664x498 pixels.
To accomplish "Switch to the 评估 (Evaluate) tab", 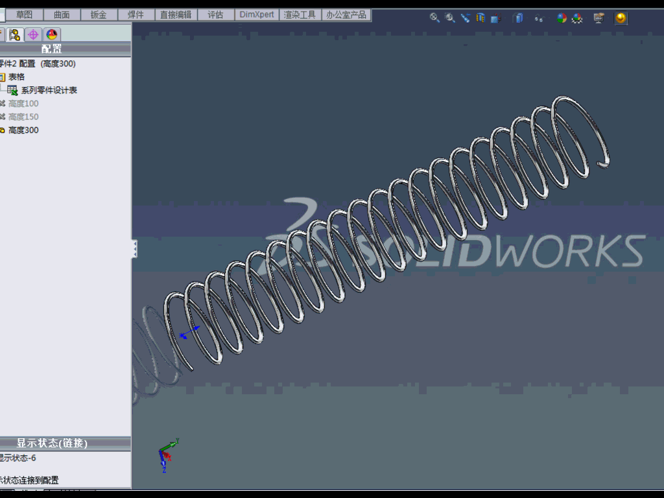I will click(215, 15).
